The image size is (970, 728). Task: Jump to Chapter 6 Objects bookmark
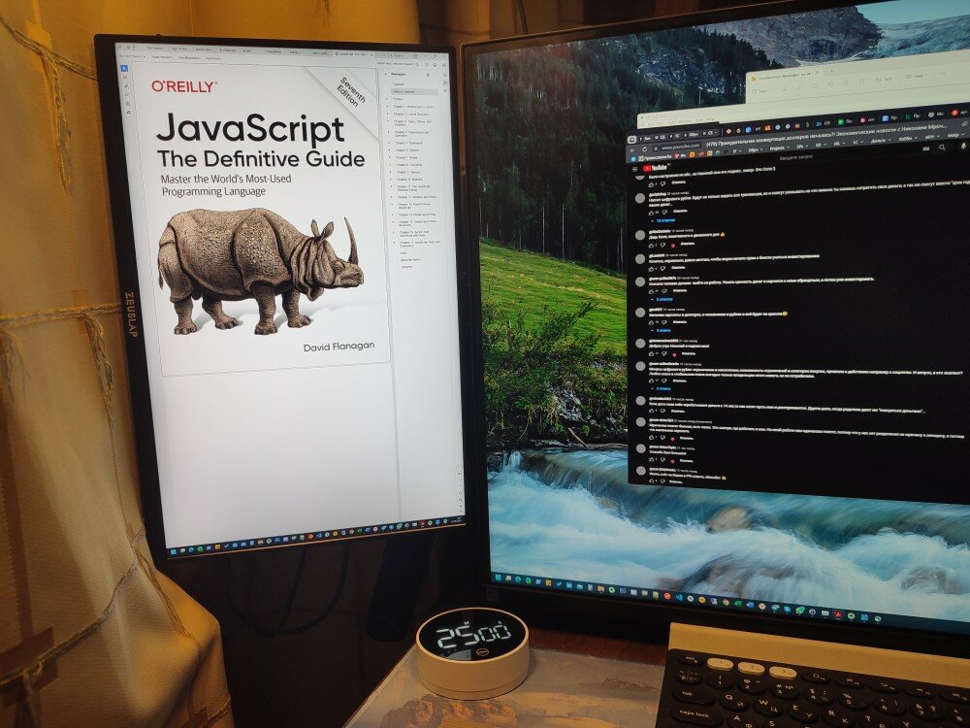(407, 150)
